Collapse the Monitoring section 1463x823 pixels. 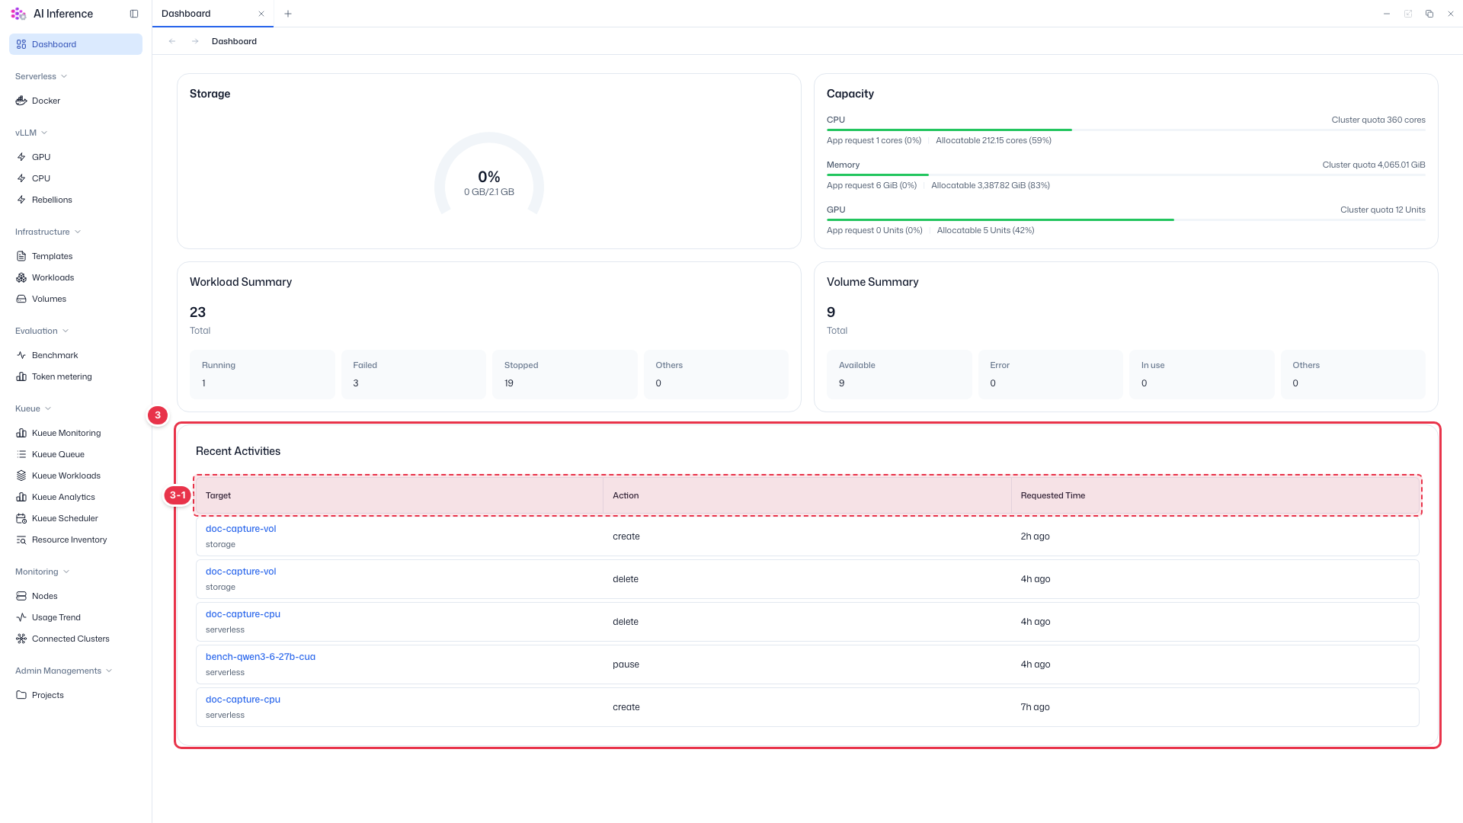coord(43,572)
